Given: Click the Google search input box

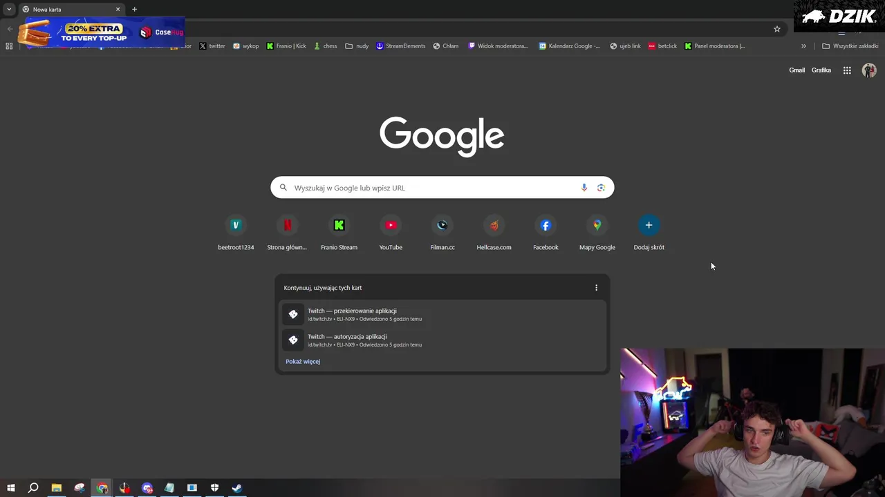Looking at the screenshot, I should point(442,188).
